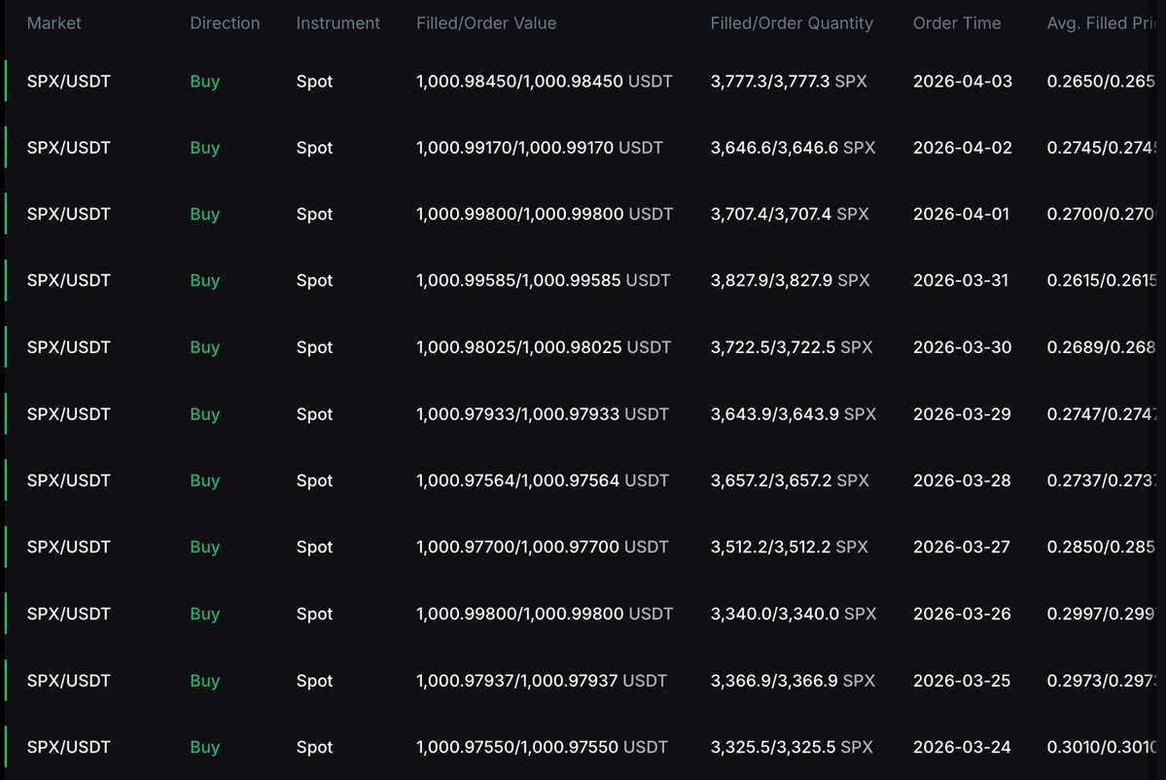The height and width of the screenshot is (780, 1166).
Task: Click avg filled price starting 0.2615
Action: pos(1101,280)
